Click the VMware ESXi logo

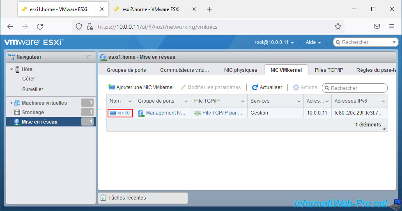tap(34, 42)
